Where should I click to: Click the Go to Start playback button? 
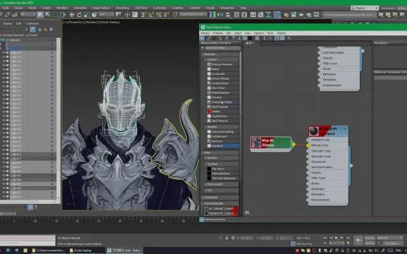pyautogui.click(x=325, y=237)
